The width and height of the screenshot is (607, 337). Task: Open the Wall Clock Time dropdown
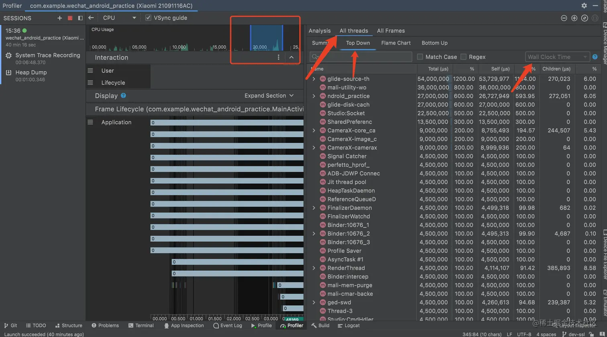tap(558, 57)
